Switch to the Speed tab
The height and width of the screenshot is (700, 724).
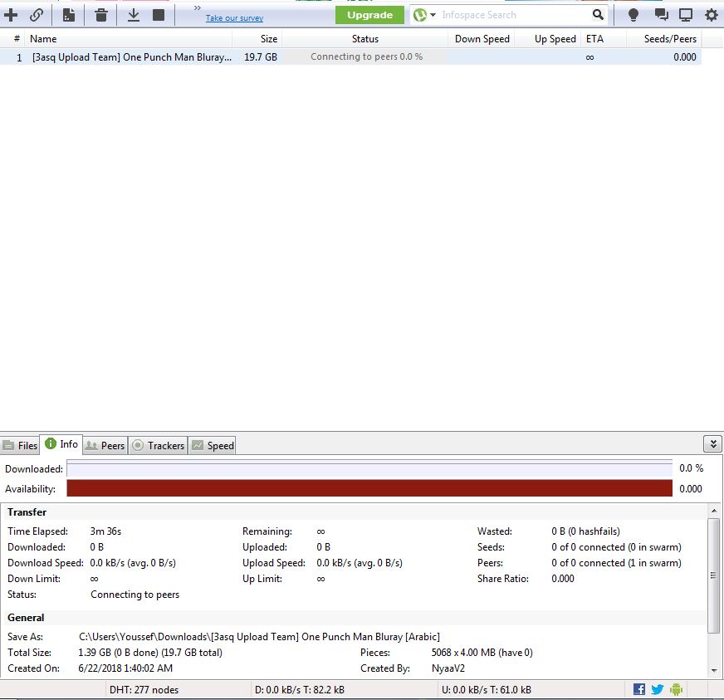coord(213,446)
